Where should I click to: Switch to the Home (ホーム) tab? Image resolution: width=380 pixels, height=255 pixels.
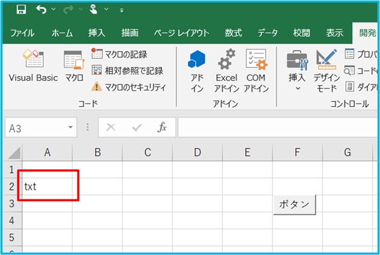click(x=65, y=32)
